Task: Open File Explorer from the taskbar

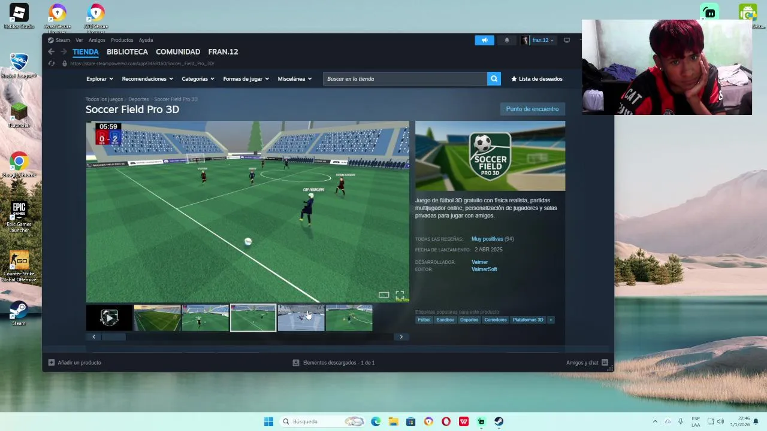Action: 393,421
